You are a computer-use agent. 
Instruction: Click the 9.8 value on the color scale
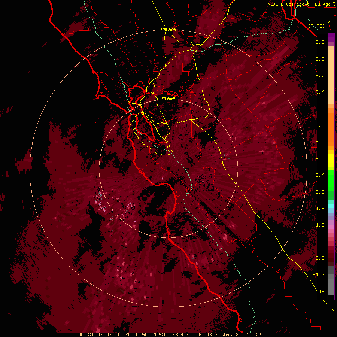pyautogui.click(x=320, y=42)
